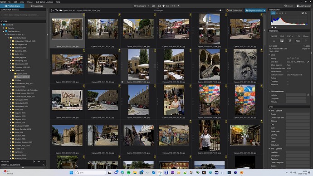Click the metering mode icon in Metadata
Screen dimensions: 313x176
click(282, 41)
